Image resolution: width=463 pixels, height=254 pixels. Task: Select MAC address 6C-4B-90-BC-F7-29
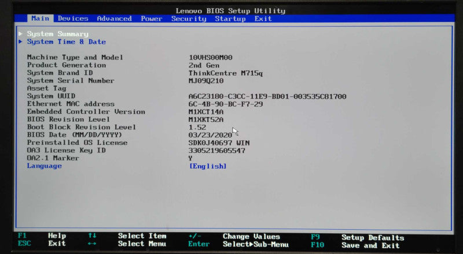[226, 104]
